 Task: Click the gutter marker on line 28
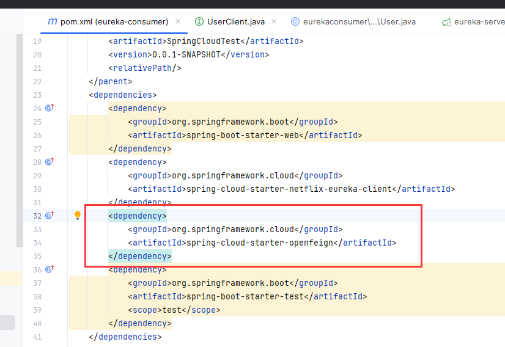tap(50, 162)
